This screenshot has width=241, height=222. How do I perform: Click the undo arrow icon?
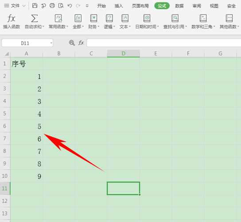[70, 6]
